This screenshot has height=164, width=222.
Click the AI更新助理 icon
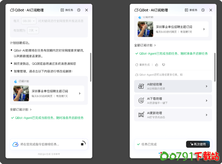(x=141, y=115)
